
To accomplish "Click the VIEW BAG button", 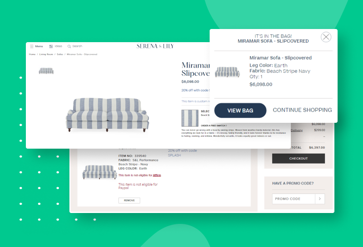I will tap(240, 111).
